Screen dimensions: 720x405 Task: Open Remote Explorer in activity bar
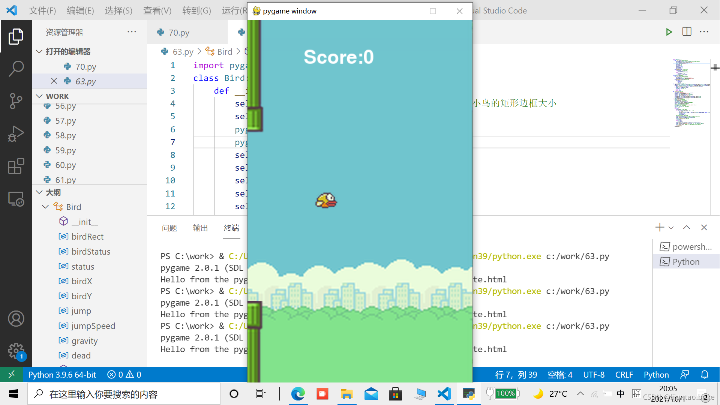pos(16,199)
